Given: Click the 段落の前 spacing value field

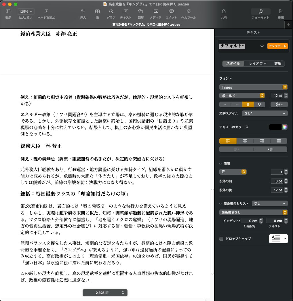Looking at the screenshot, I should click(277, 181).
